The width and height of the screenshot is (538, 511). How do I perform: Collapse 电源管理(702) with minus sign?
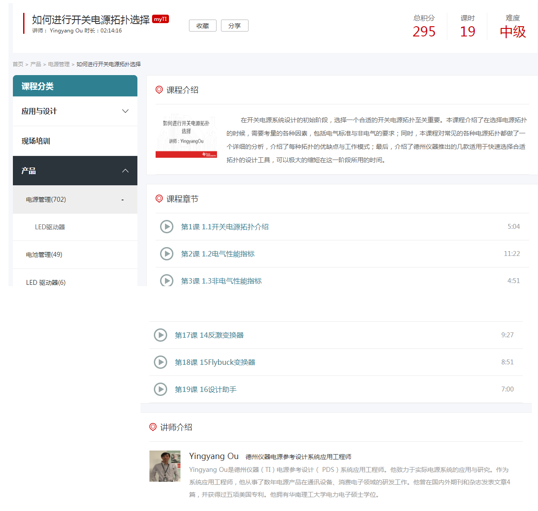[123, 200]
